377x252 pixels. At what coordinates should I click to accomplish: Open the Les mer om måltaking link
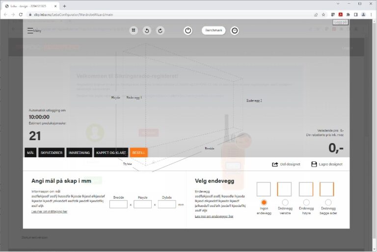(x=49, y=211)
